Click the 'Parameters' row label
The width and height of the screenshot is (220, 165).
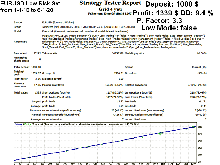21,42
